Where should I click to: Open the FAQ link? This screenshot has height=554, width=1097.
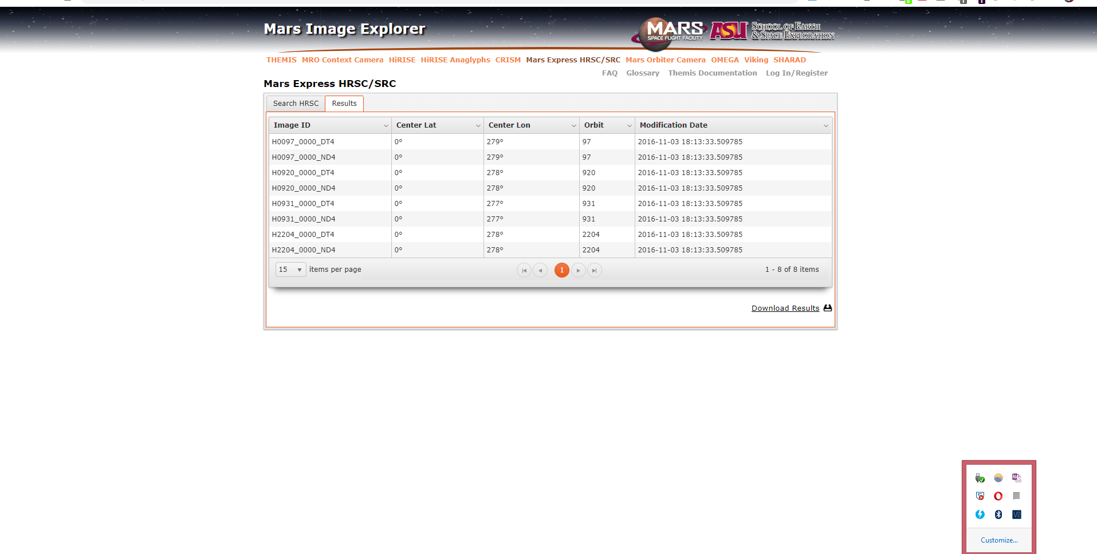pyautogui.click(x=610, y=73)
